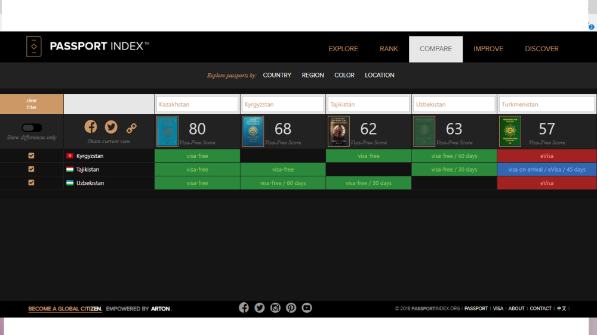Click the Tajikistan flag icon in row

pyautogui.click(x=70, y=169)
